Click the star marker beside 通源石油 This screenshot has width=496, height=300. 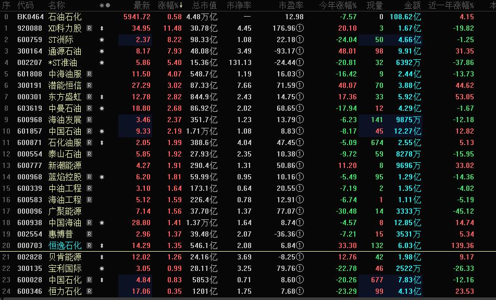[102, 51]
